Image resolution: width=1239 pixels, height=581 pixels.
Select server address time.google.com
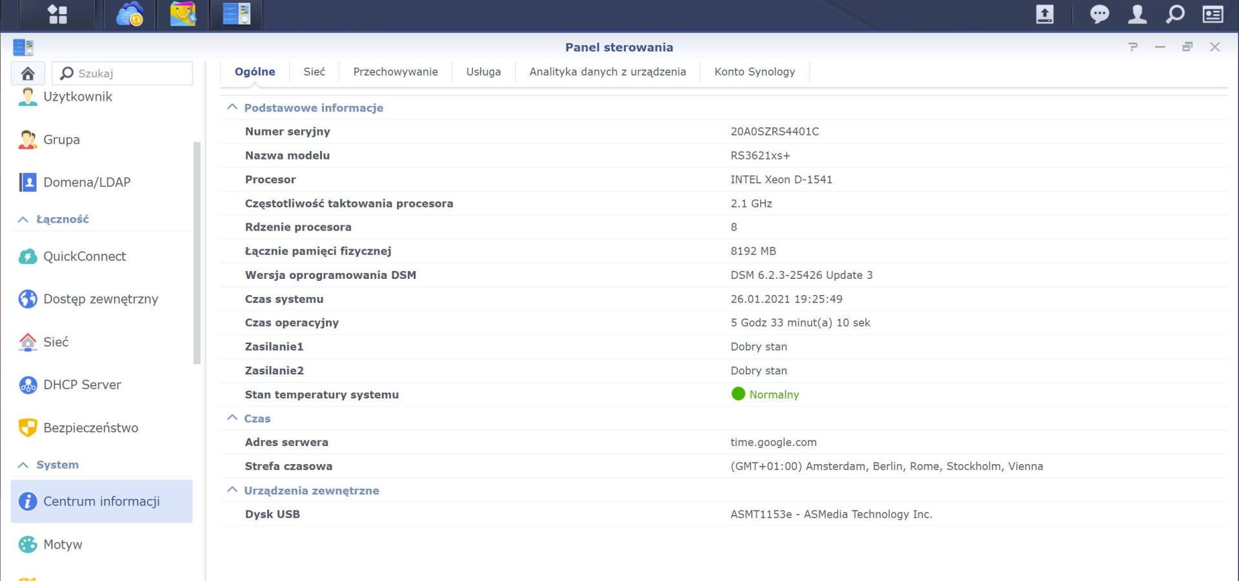click(774, 442)
